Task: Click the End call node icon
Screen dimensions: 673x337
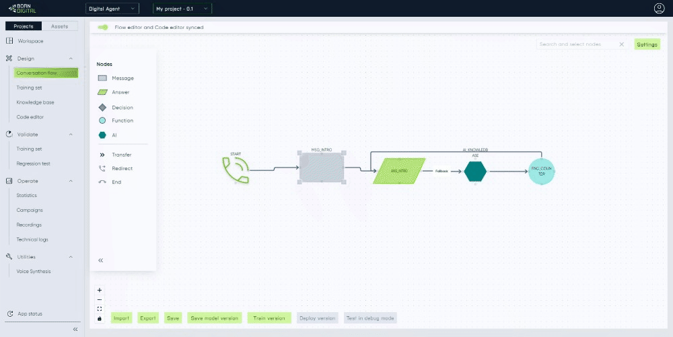Action: [x=102, y=182]
